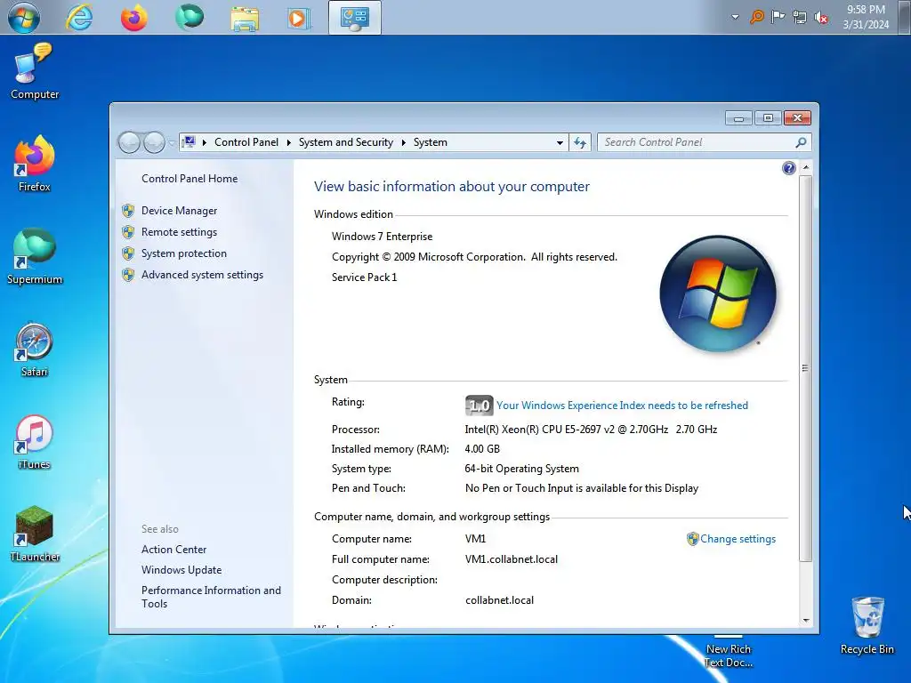Open Windows Explorer folder taskbar icon
The width and height of the screenshot is (911, 683).
coord(245,18)
